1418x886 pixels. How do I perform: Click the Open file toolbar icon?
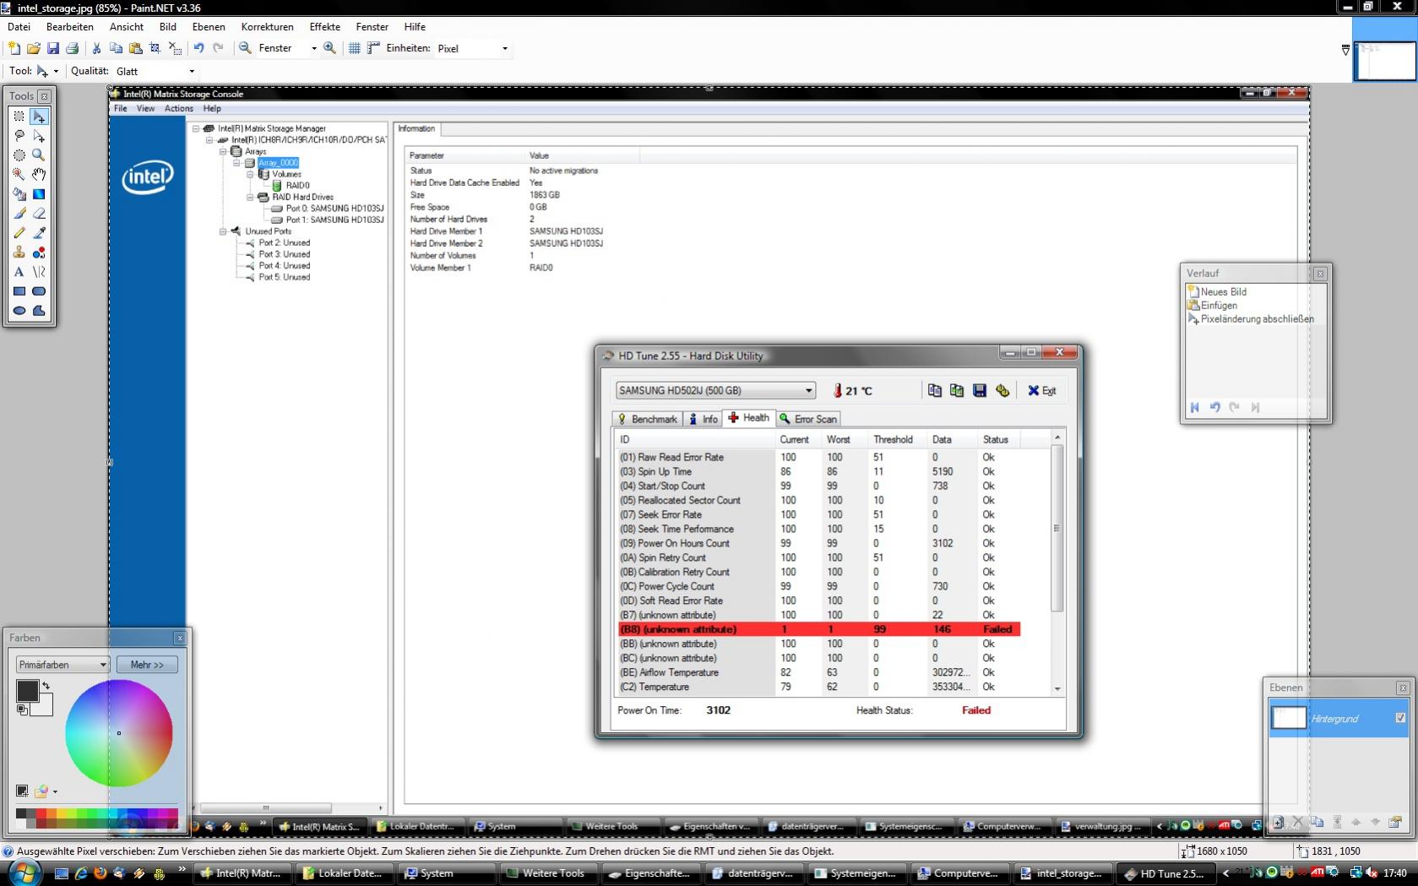[34, 48]
